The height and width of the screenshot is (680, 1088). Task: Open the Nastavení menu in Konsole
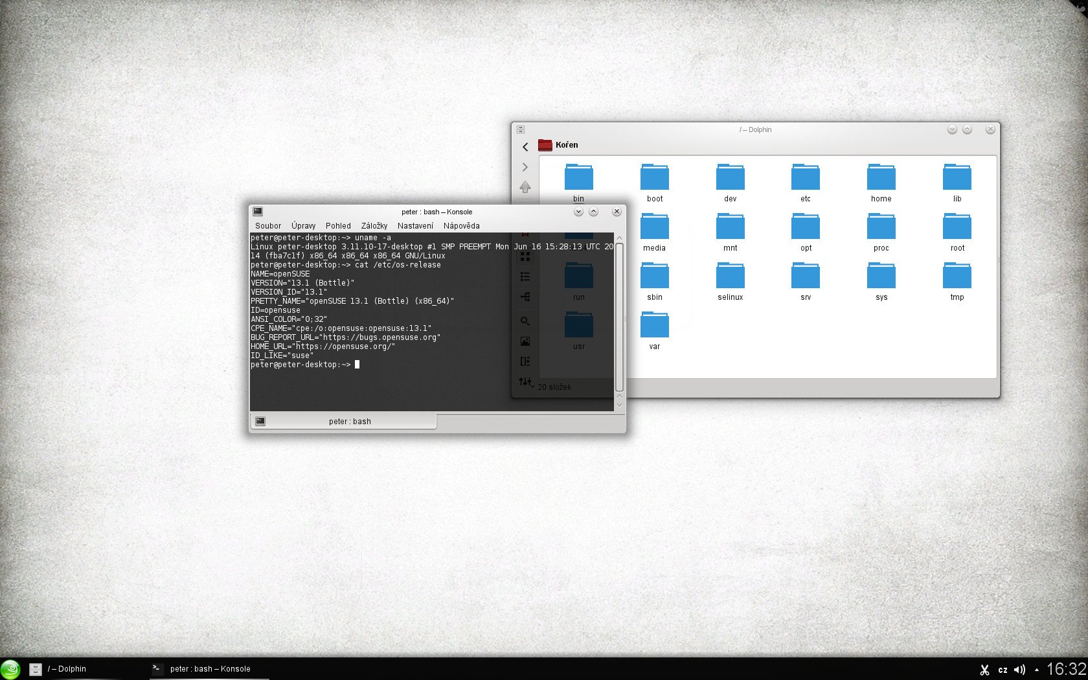coord(415,226)
